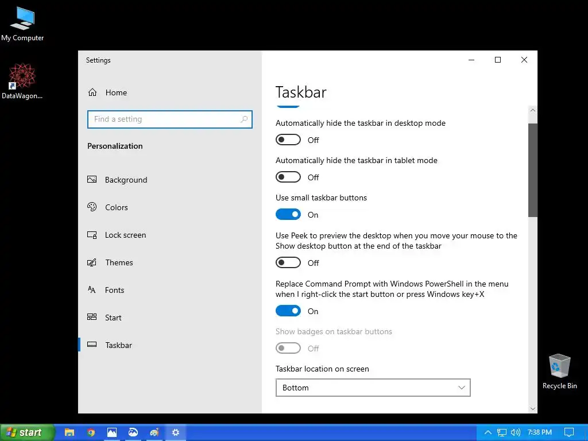Toggle auto-hide taskbar in tablet mode
The height and width of the screenshot is (441, 588).
(288, 177)
